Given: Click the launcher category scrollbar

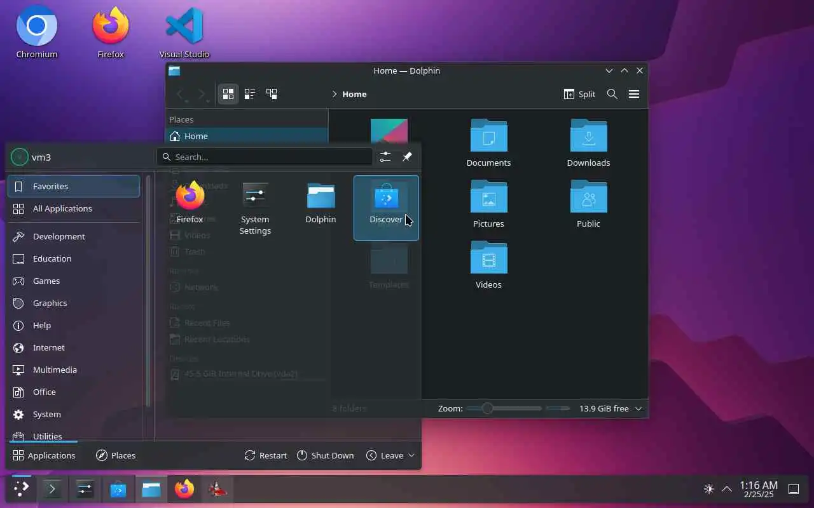Looking at the screenshot, I should tap(148, 292).
